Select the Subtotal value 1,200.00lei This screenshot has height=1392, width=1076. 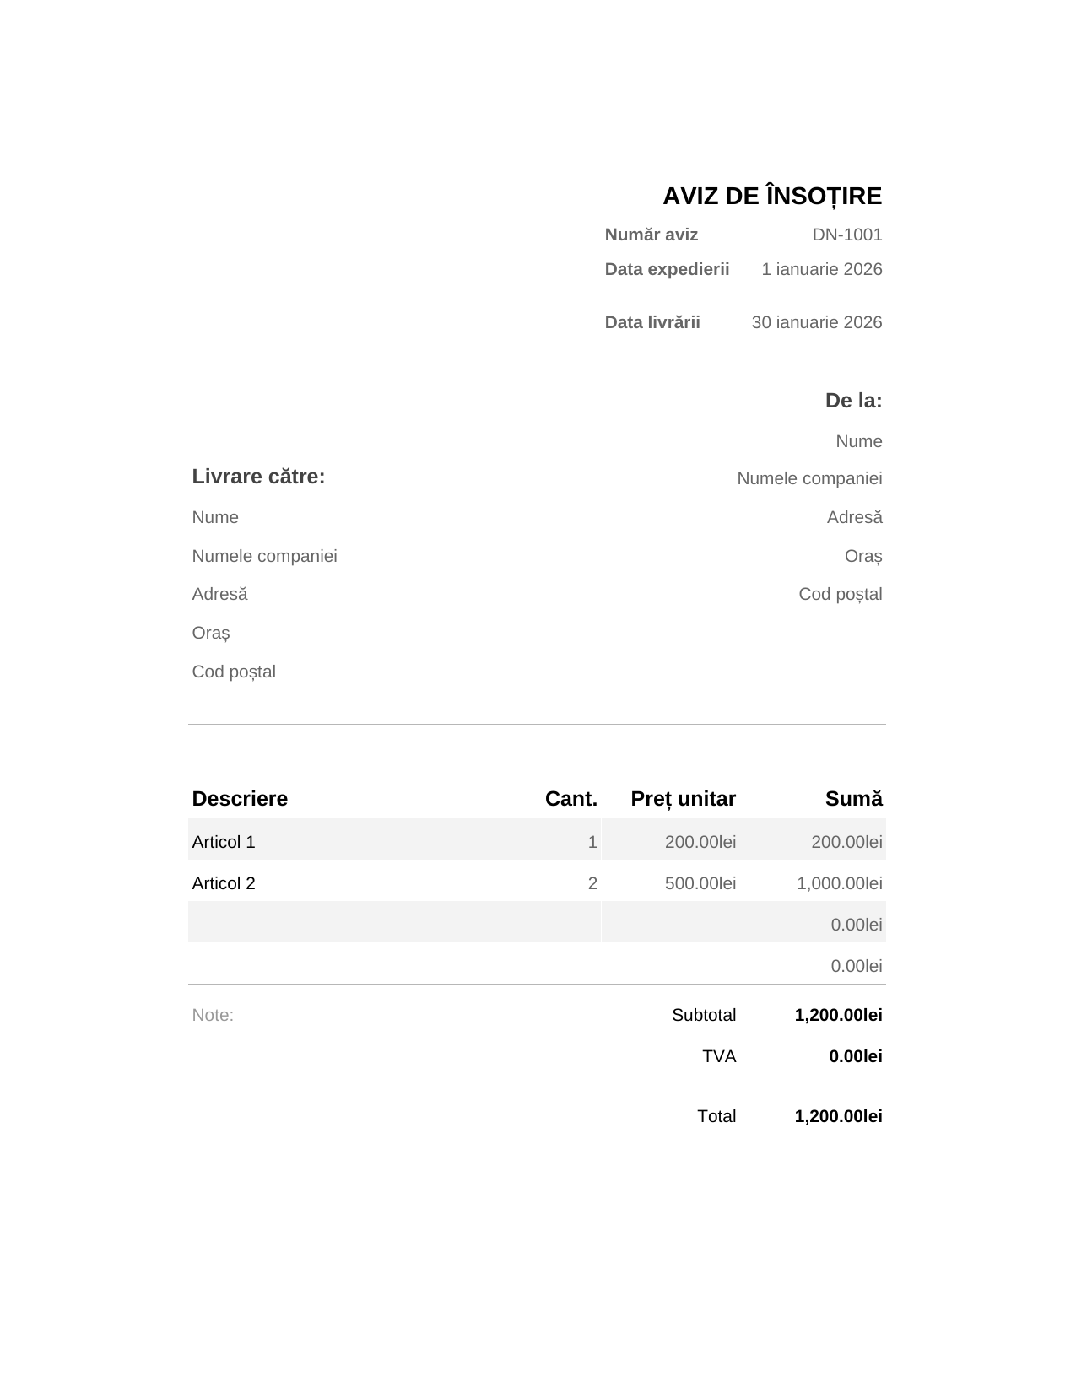click(838, 1015)
